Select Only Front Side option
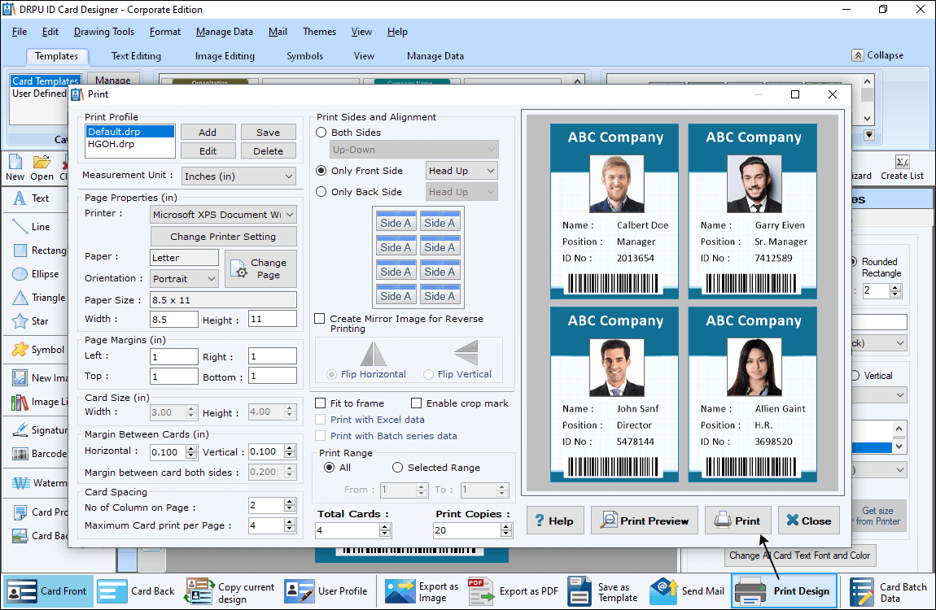 [x=321, y=171]
